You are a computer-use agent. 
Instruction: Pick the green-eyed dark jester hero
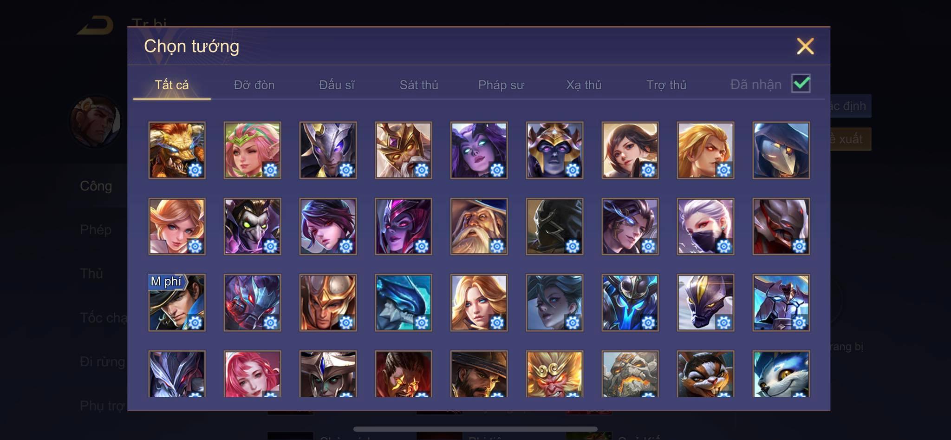click(x=252, y=226)
